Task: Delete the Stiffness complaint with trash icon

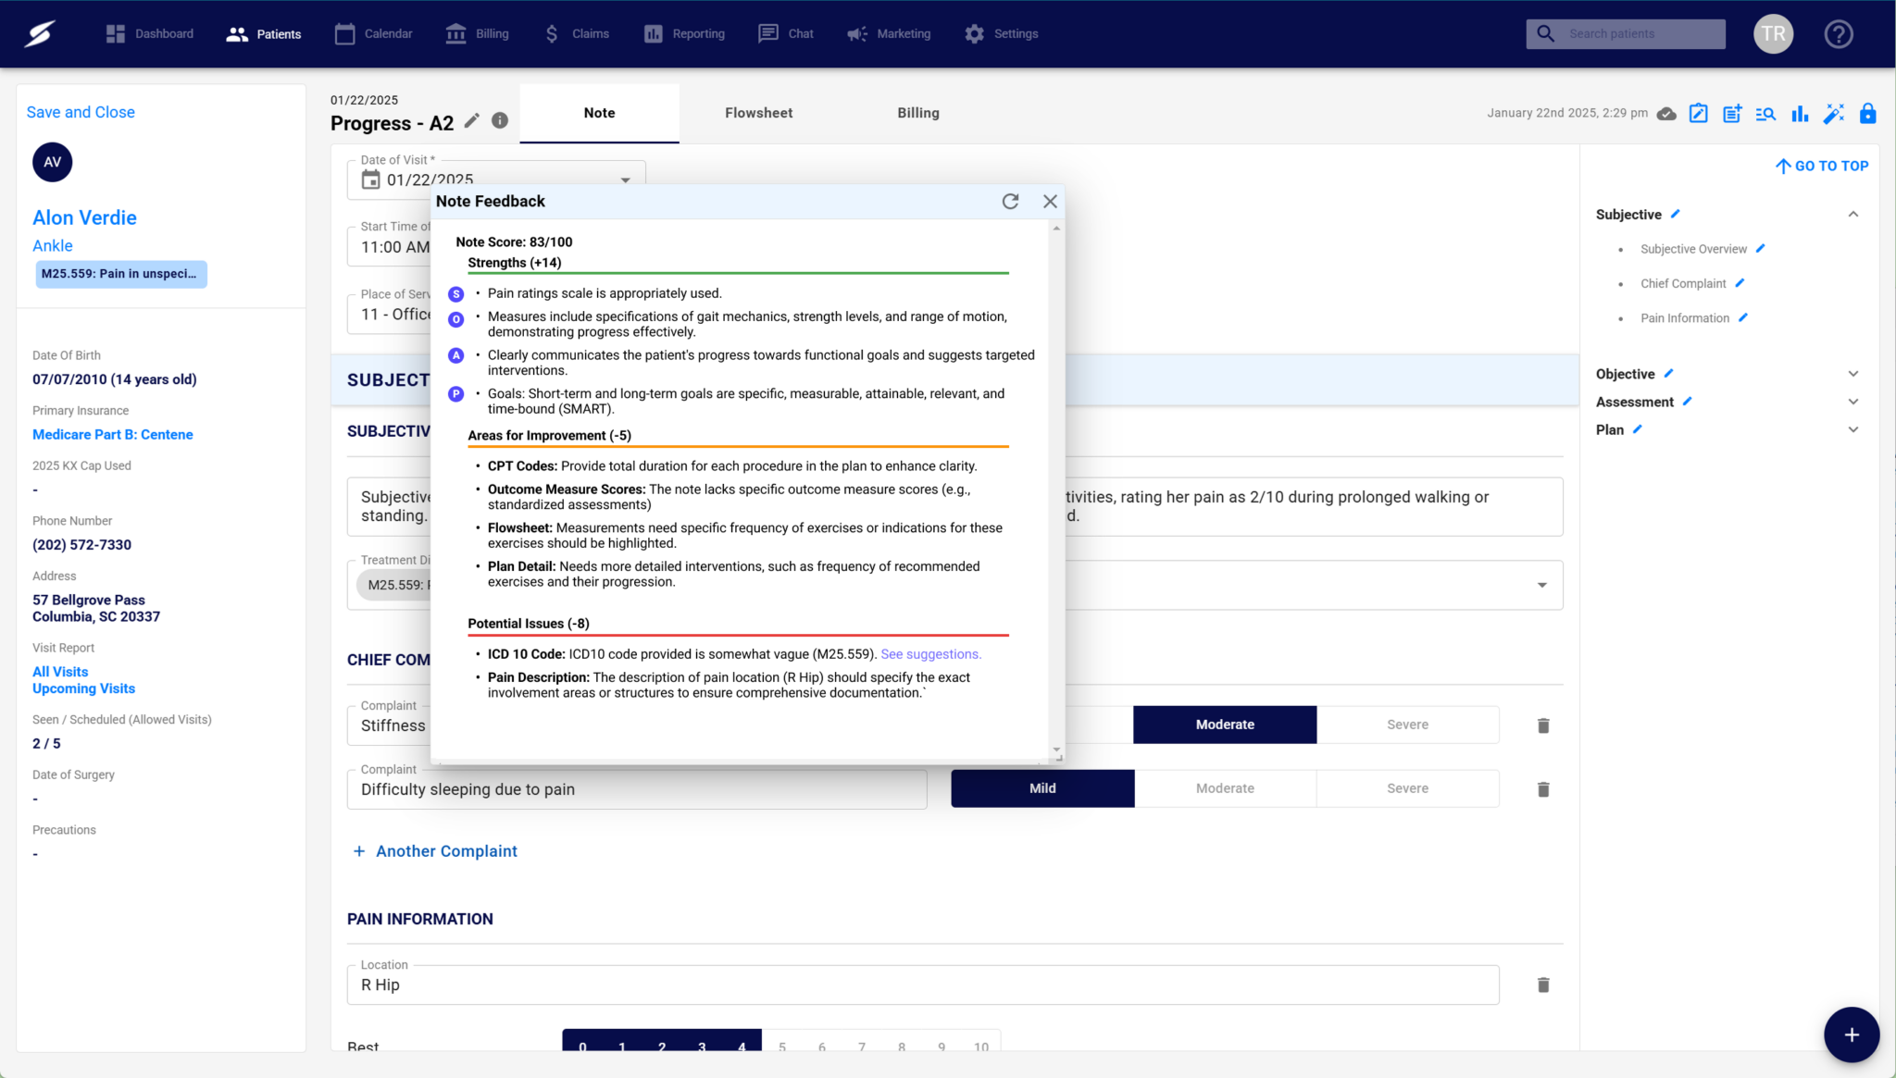Action: pyautogui.click(x=1543, y=725)
